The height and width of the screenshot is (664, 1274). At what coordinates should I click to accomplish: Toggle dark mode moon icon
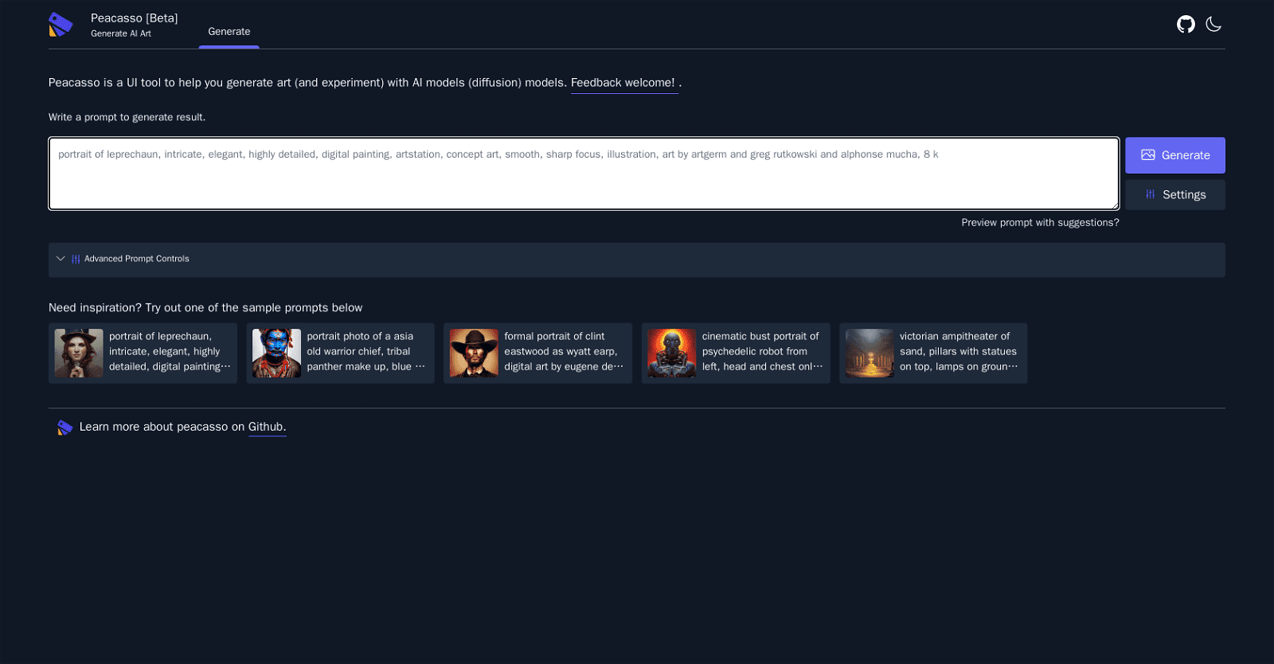pyautogui.click(x=1213, y=25)
